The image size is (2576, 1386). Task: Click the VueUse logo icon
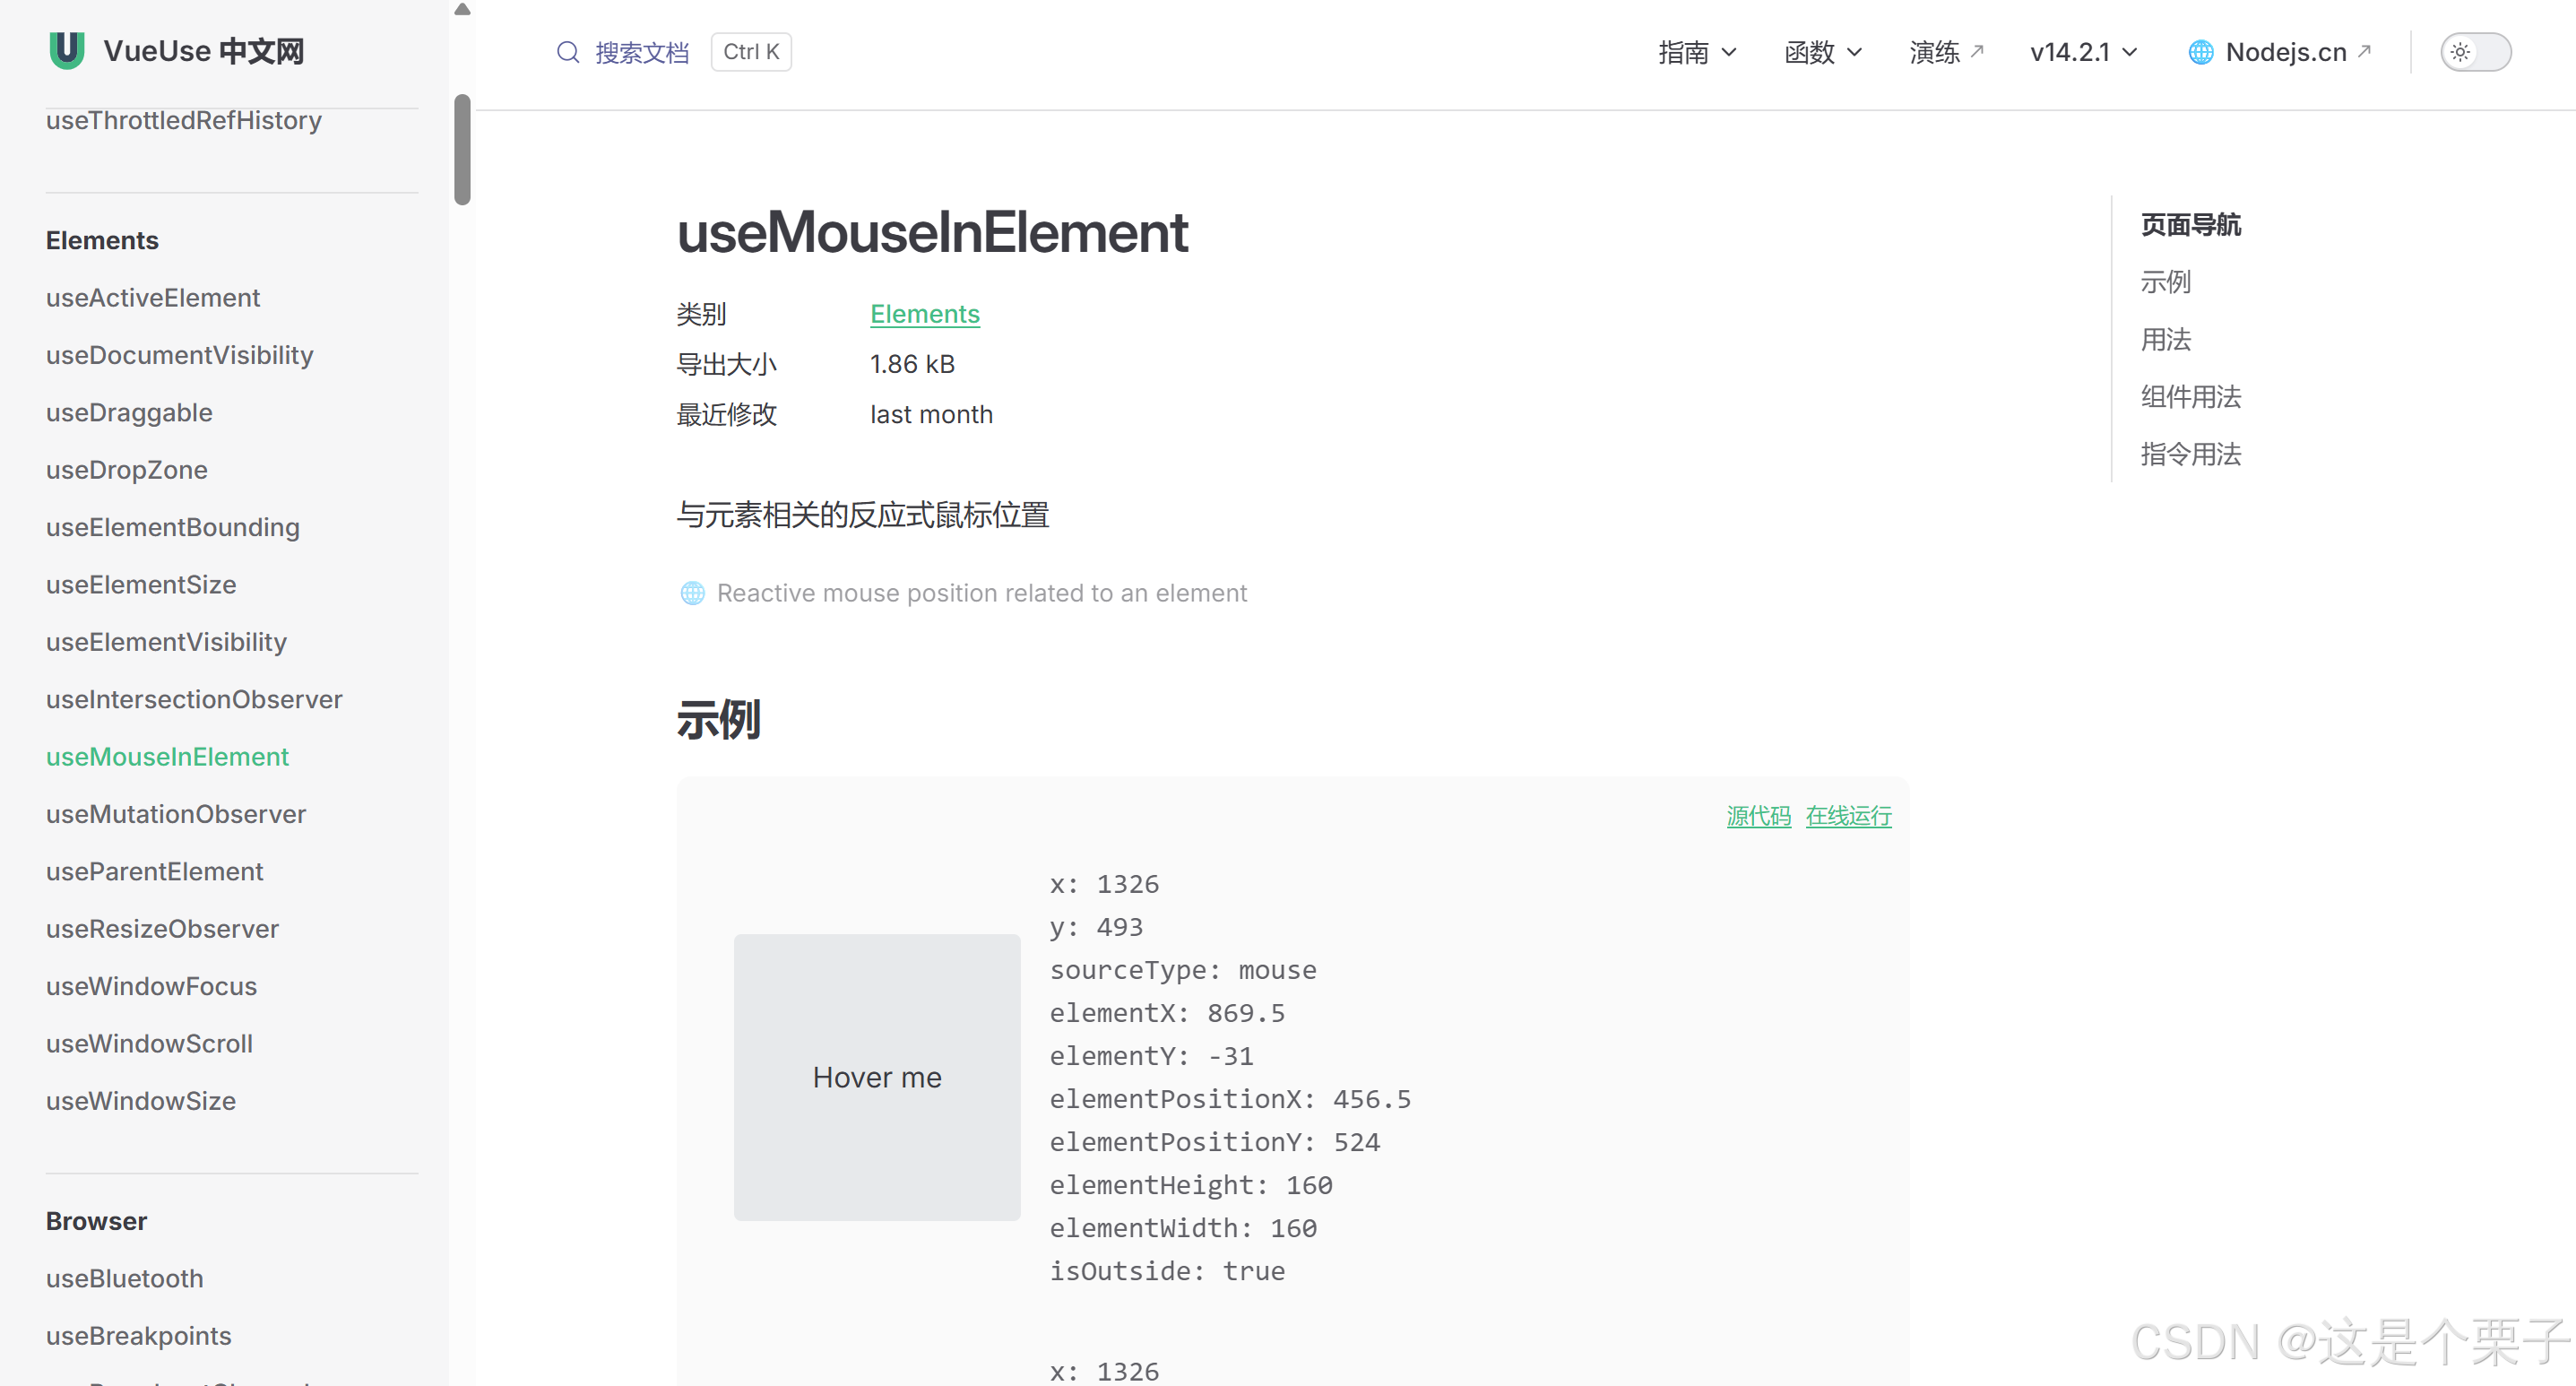[x=67, y=50]
